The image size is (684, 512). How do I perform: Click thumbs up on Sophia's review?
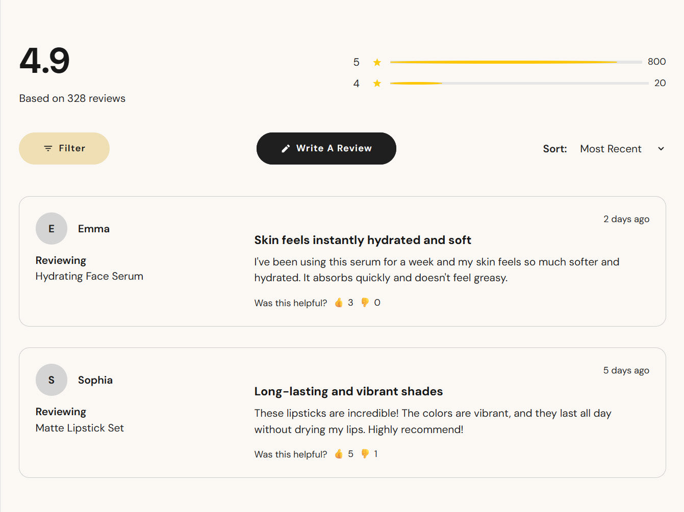coord(339,454)
